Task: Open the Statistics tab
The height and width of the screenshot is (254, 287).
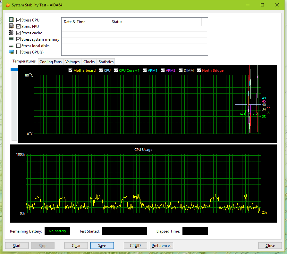Action: 106,62
